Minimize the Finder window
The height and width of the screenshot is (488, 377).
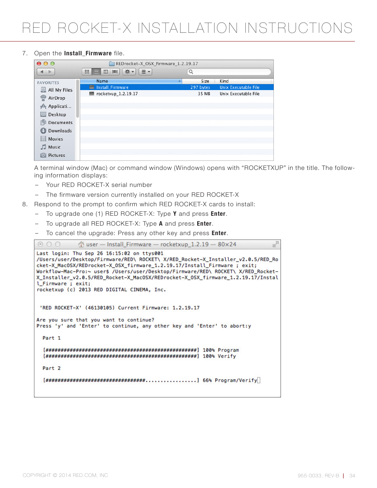pos(46,64)
